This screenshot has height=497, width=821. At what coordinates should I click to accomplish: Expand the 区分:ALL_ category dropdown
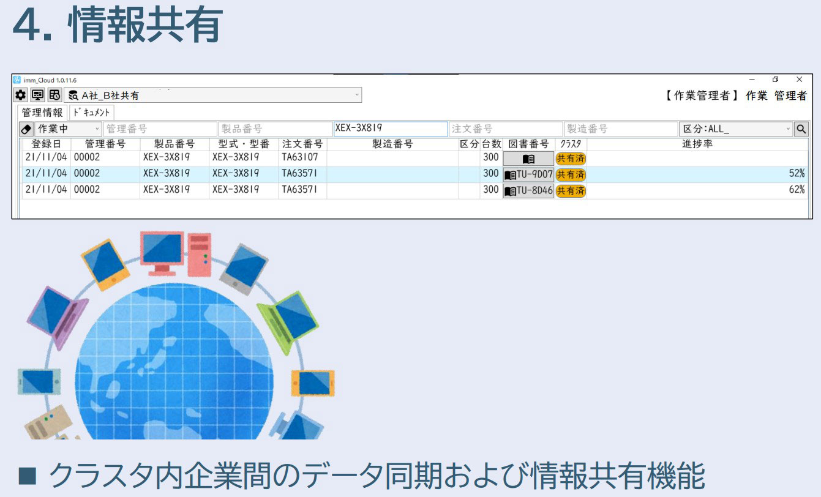pos(787,129)
